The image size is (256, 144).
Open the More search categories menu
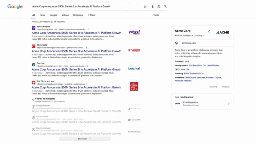click(91, 15)
